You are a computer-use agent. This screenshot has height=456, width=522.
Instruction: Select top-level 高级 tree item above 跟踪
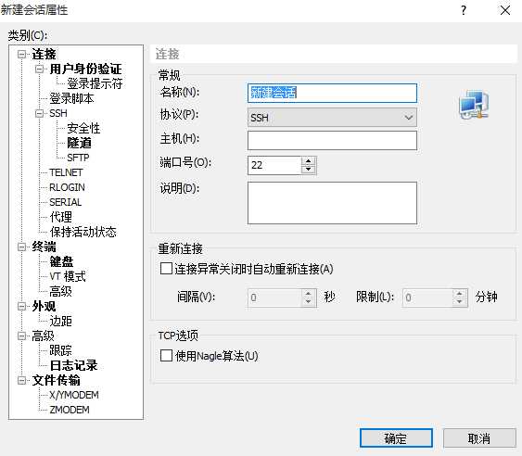click(43, 336)
